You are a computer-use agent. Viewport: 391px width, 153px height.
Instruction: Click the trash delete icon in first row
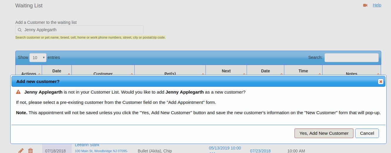pyautogui.click(x=30, y=151)
